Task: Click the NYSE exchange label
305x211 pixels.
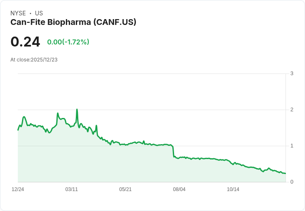Action: (18, 13)
